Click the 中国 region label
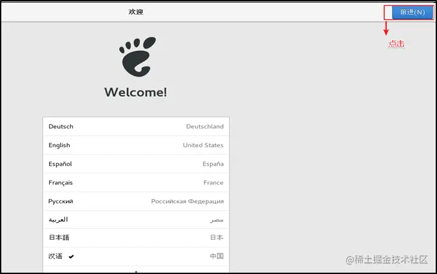This screenshot has height=274, width=437. click(217, 256)
